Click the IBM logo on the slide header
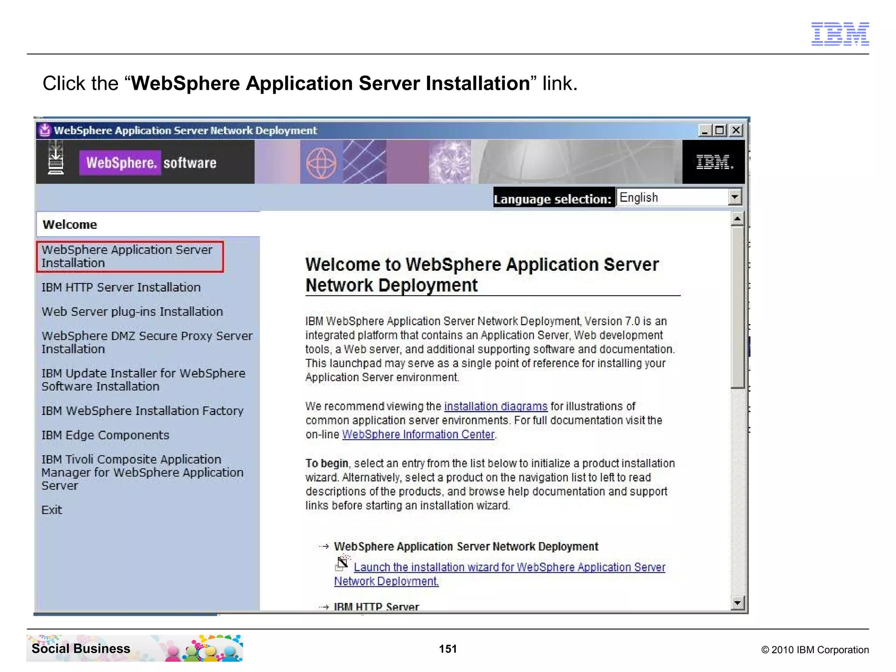The image size is (896, 672). [x=840, y=34]
